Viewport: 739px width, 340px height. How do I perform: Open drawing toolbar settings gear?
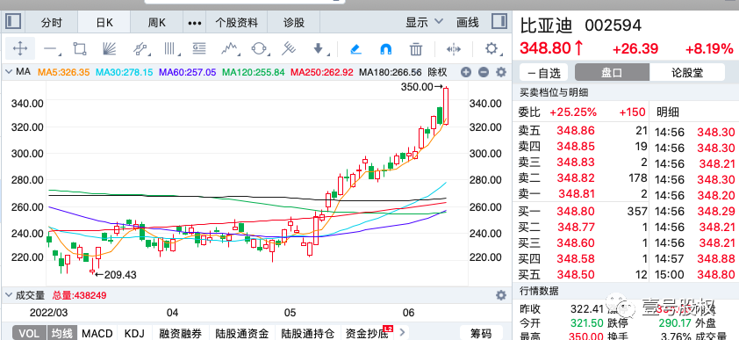click(x=491, y=48)
